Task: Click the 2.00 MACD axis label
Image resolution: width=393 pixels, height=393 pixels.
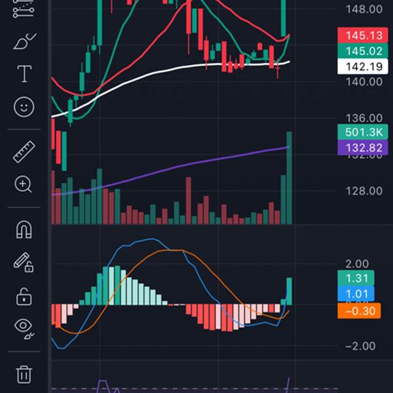Action: 357,264
